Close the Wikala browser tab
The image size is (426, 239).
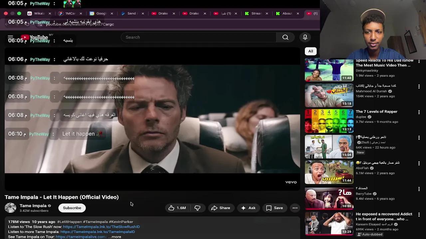point(50,14)
